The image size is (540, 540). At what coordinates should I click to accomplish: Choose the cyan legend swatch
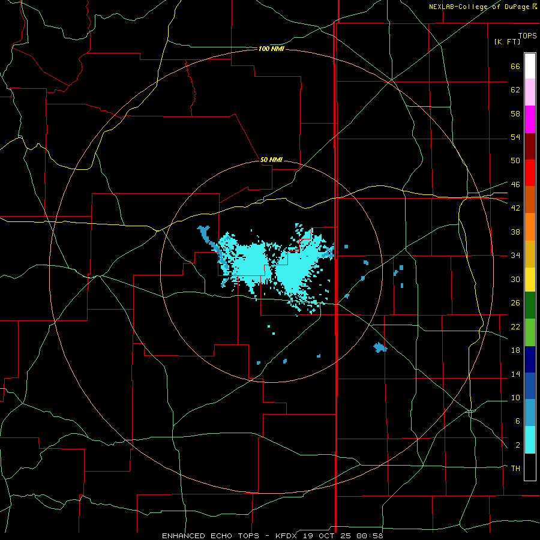[530, 440]
